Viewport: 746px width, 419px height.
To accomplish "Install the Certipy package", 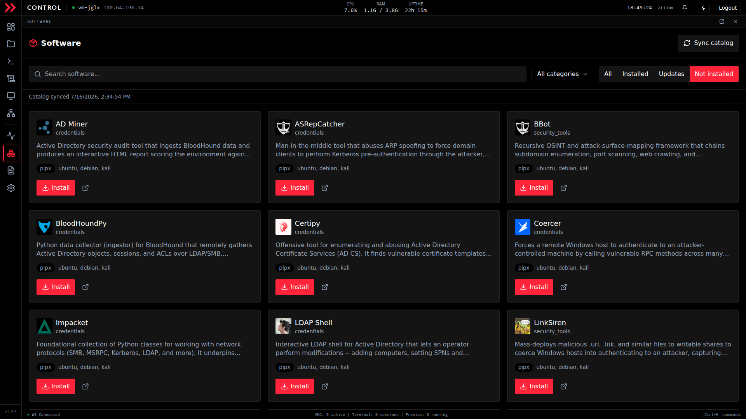I will 295,287.
